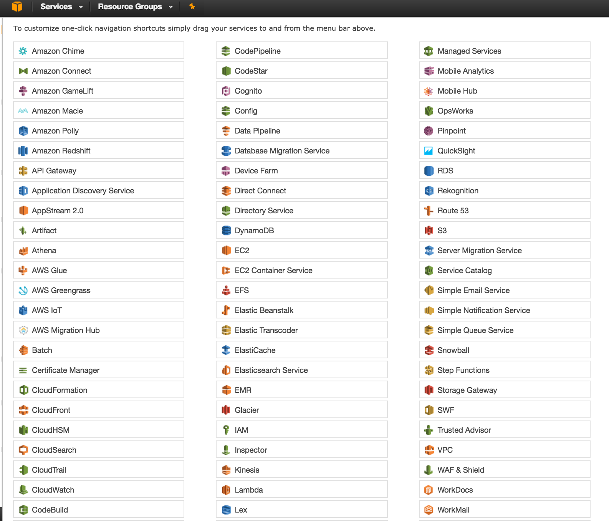Click the AWS cube logo icon
The width and height of the screenshot is (609, 521).
pyautogui.click(x=17, y=7)
